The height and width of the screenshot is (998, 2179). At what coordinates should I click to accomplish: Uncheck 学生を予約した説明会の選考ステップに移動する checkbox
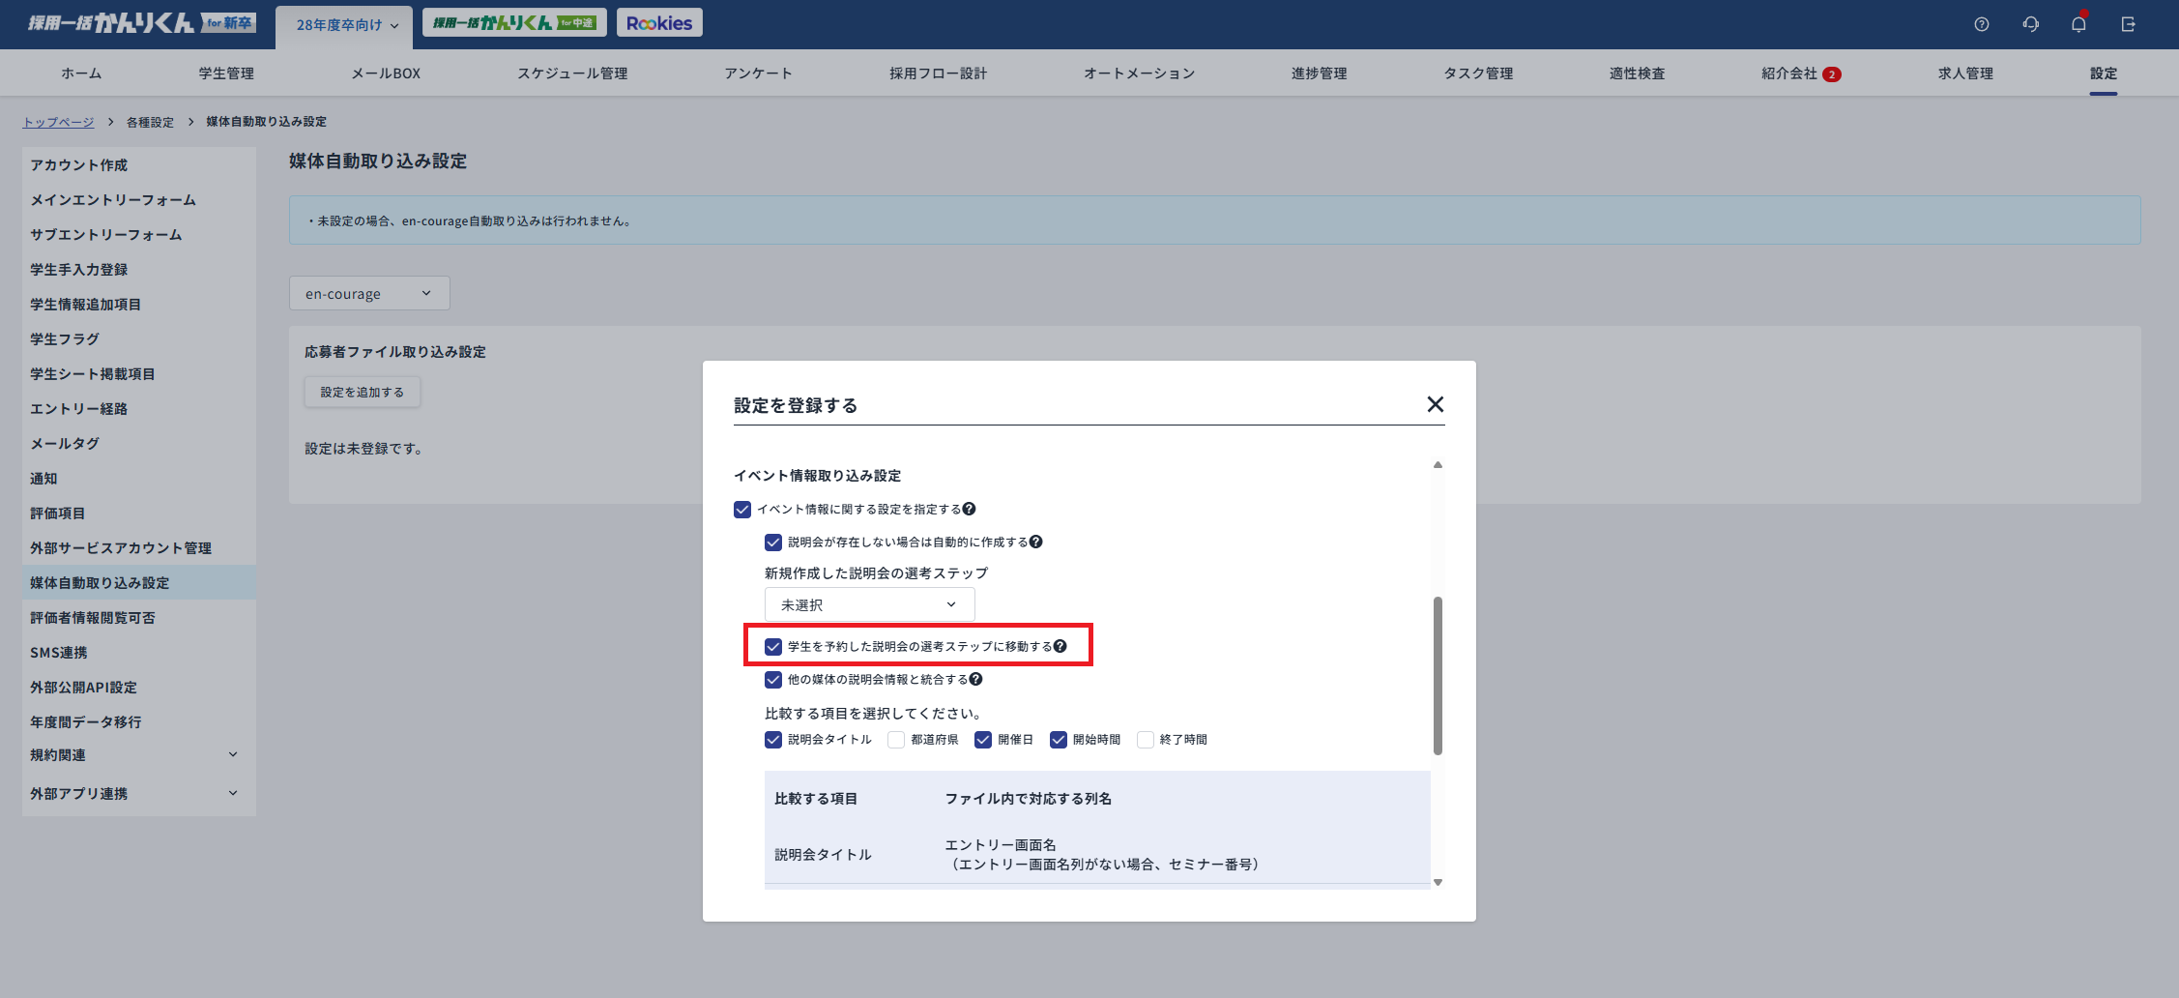tap(773, 646)
